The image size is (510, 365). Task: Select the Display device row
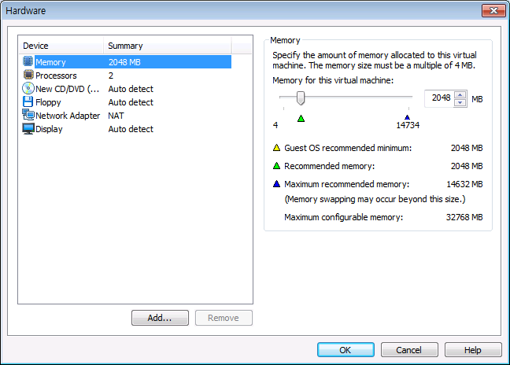127,129
